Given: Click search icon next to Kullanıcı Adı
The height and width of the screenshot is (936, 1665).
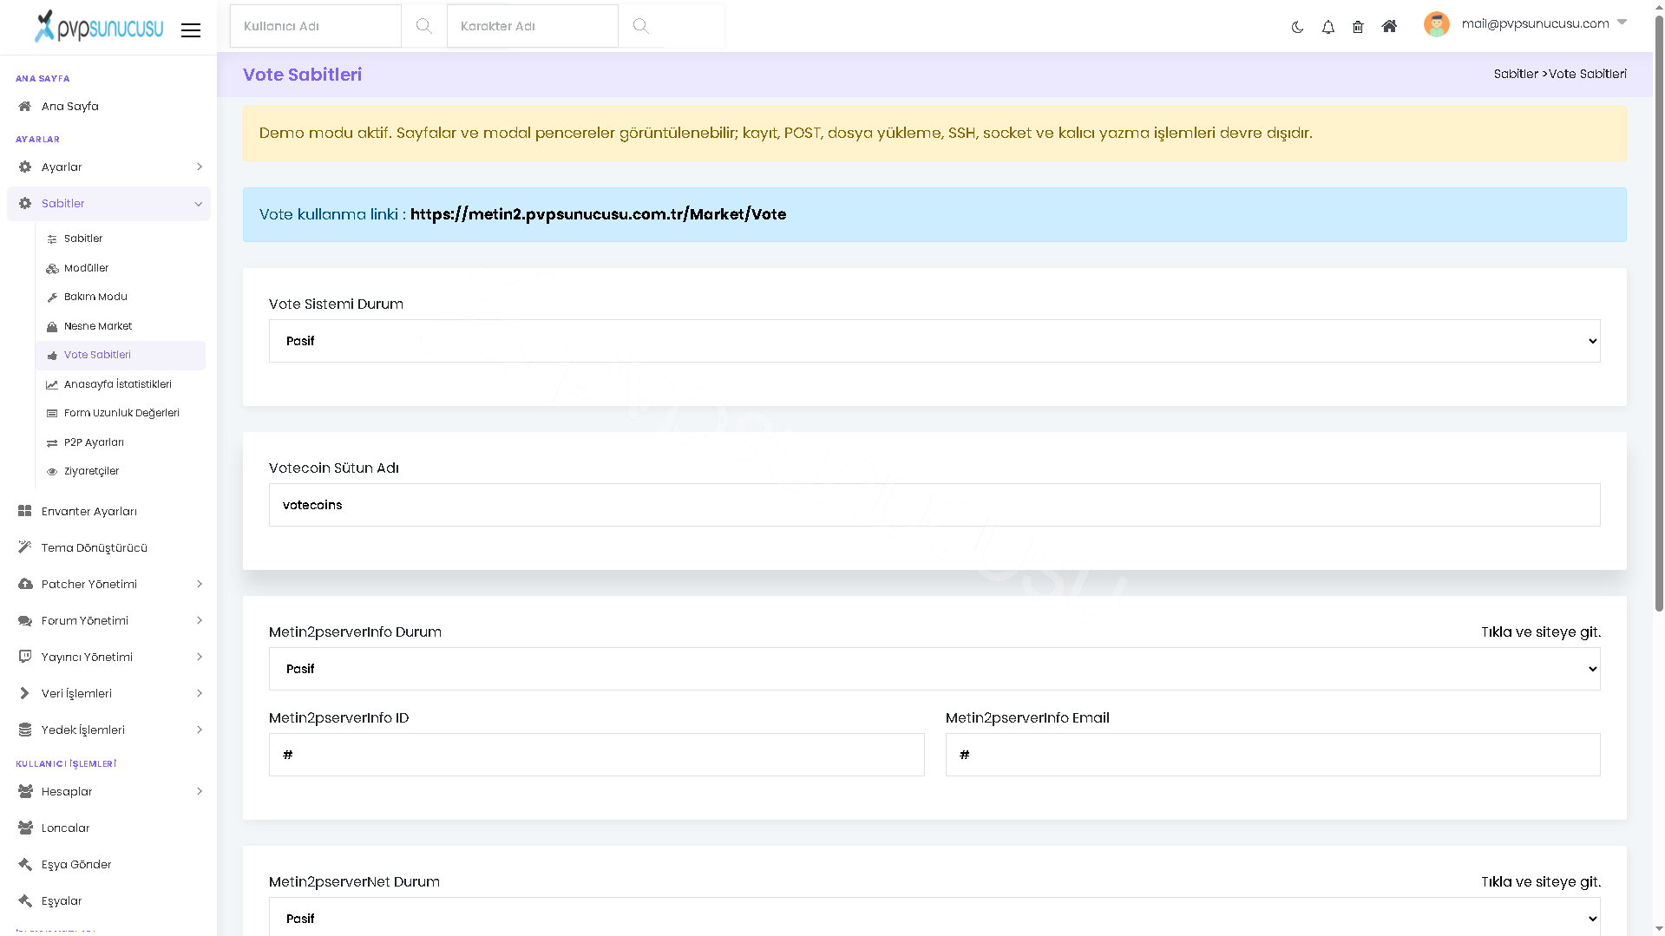Looking at the screenshot, I should coord(423,26).
